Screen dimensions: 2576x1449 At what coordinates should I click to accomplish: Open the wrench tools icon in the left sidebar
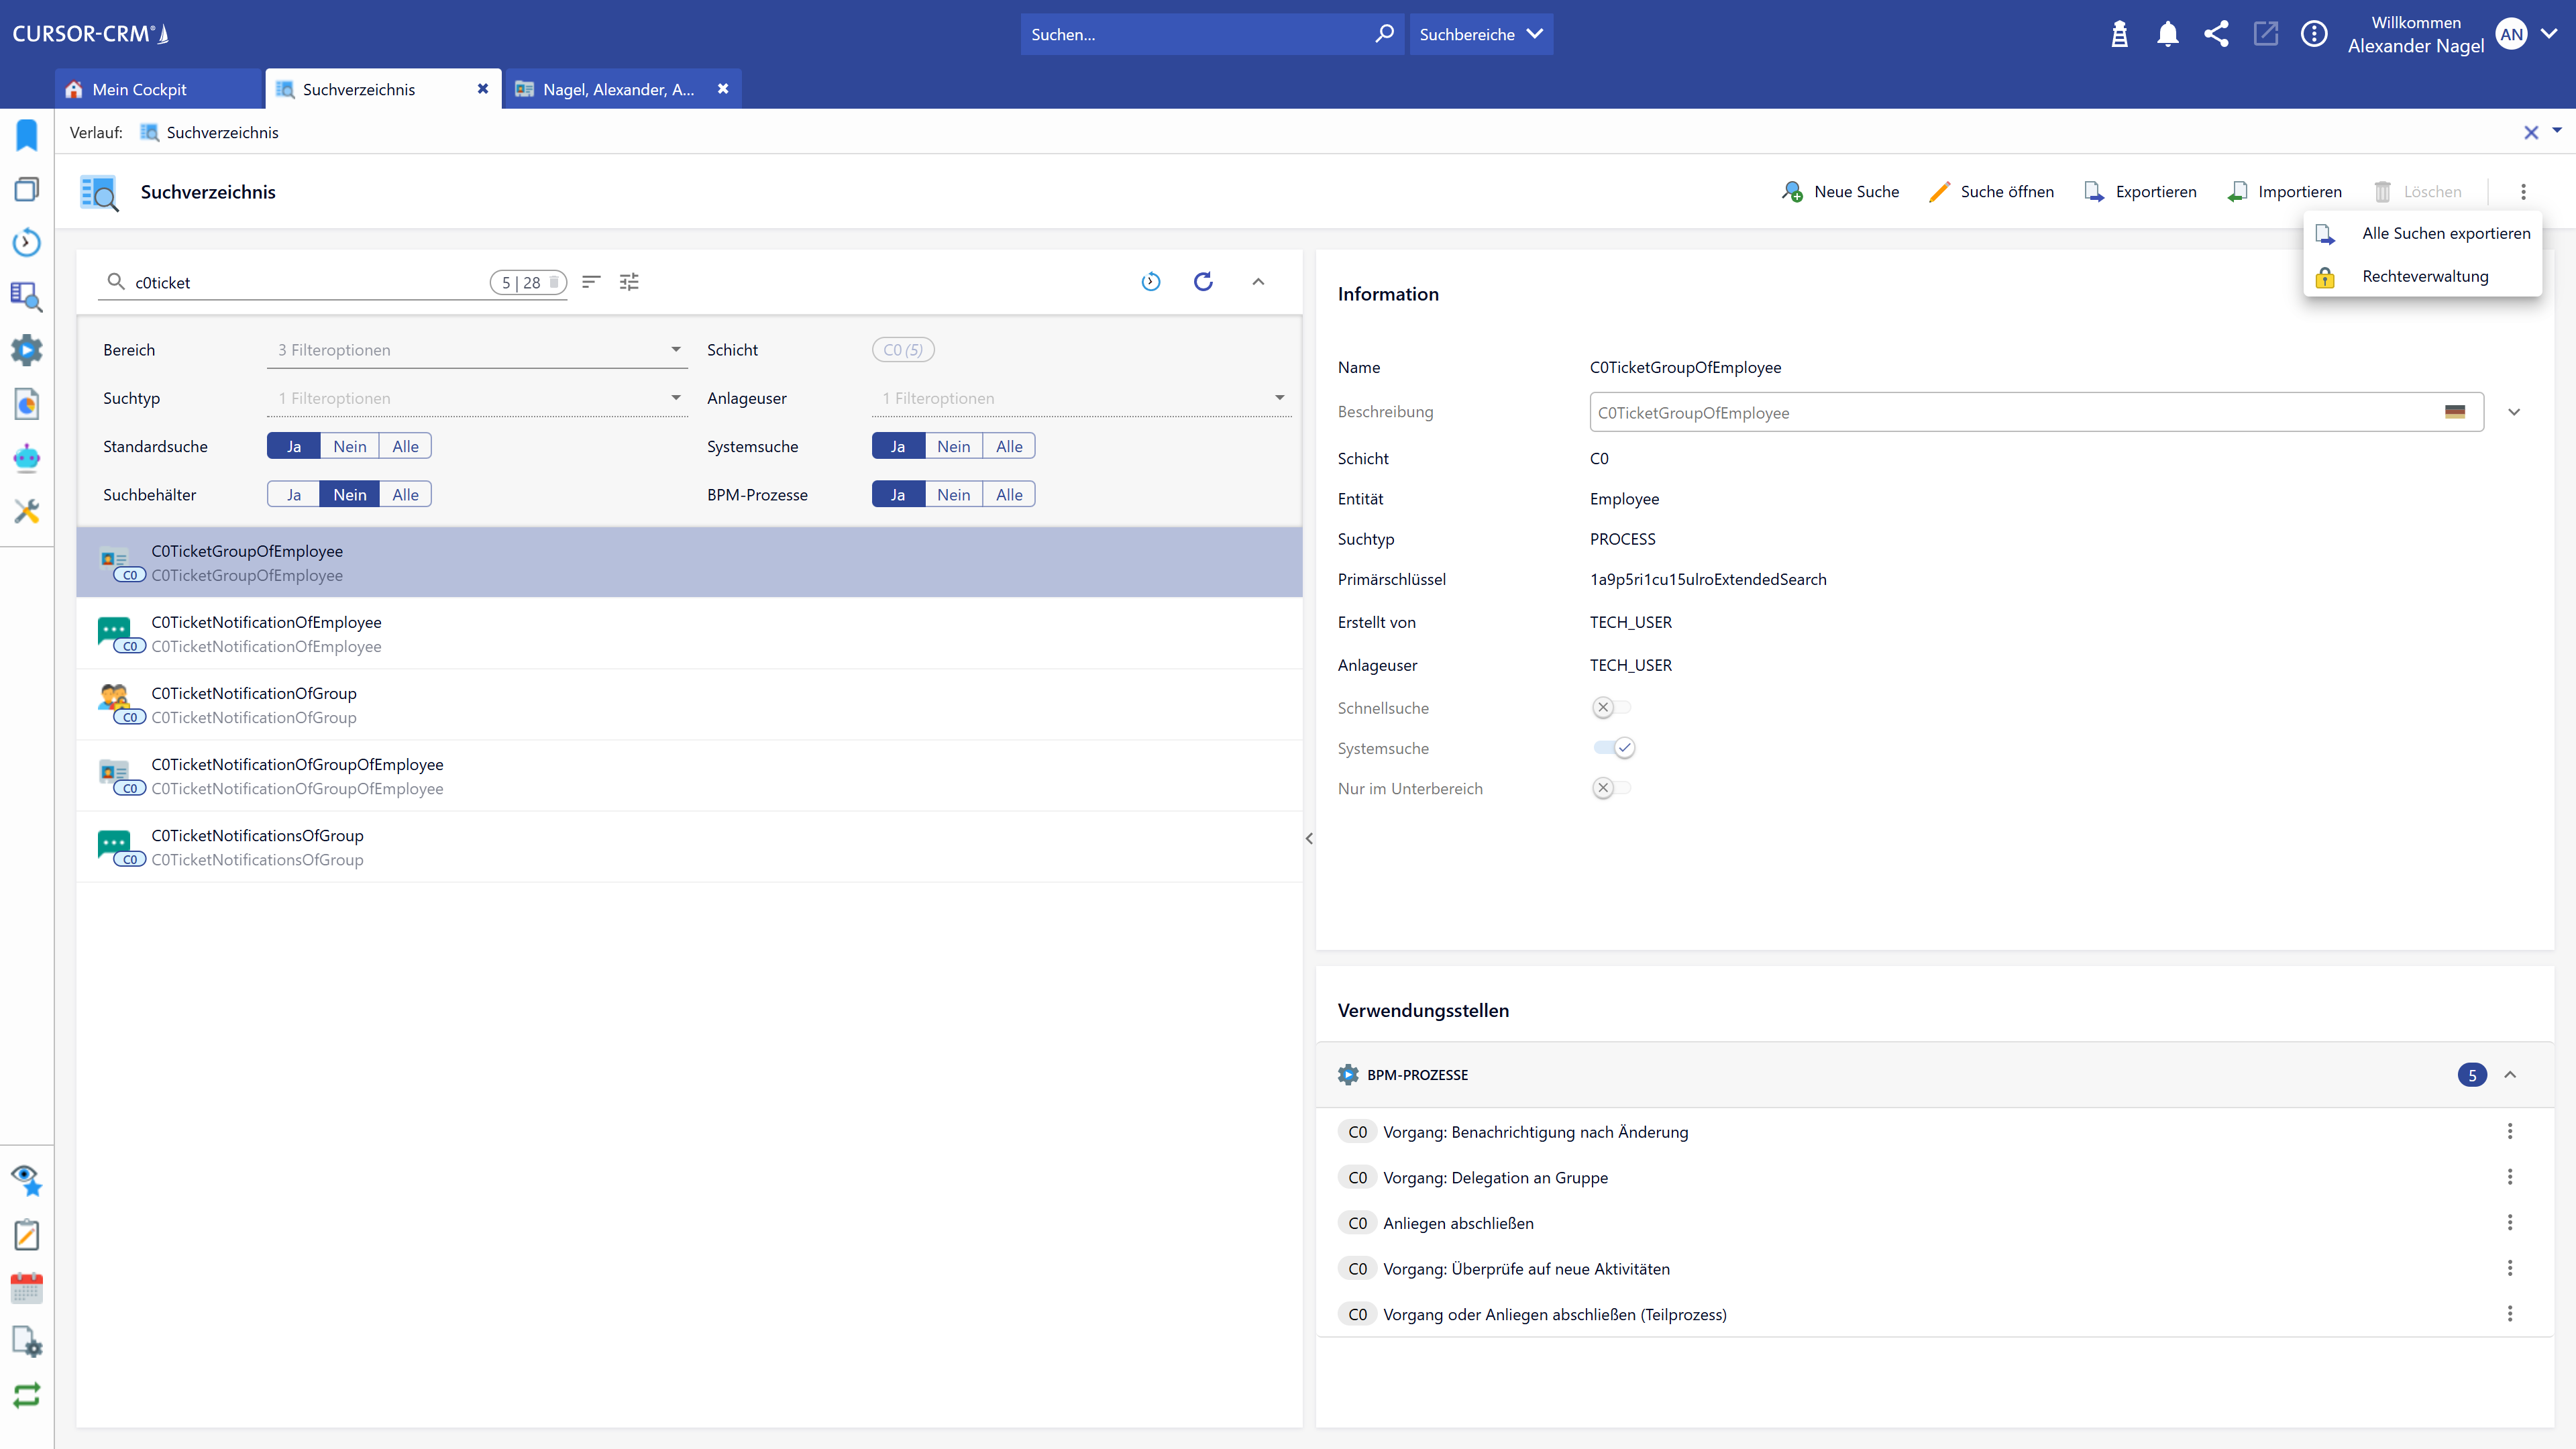27,512
